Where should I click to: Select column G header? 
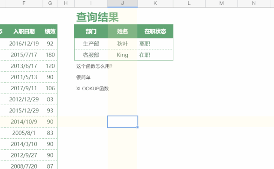(x=50, y=3)
